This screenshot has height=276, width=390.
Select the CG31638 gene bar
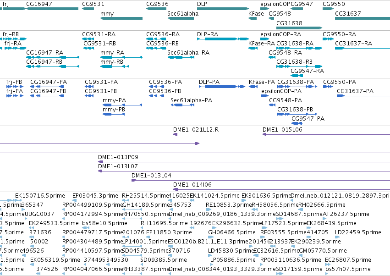pyautogui.click(x=299, y=28)
